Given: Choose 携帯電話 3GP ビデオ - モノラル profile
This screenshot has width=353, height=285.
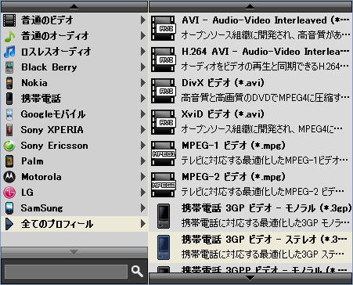Looking at the screenshot, I should click(x=250, y=216).
